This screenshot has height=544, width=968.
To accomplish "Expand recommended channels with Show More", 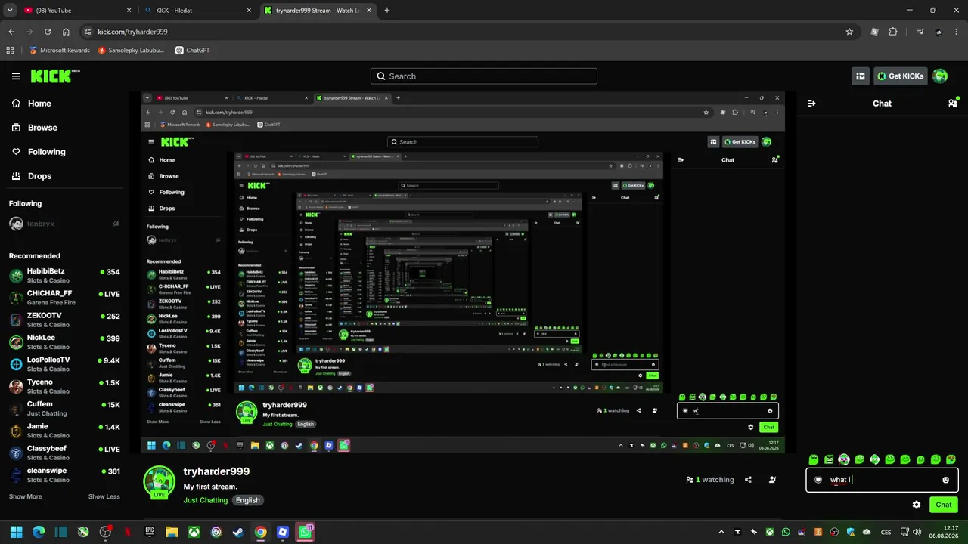I will click(25, 496).
